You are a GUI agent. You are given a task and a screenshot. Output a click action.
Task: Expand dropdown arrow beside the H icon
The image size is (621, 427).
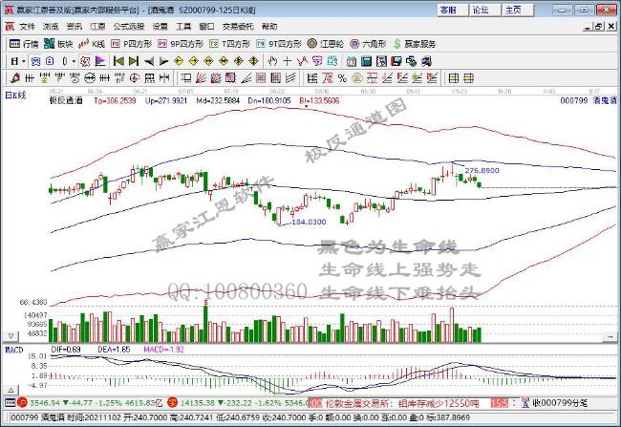pyautogui.click(x=24, y=61)
